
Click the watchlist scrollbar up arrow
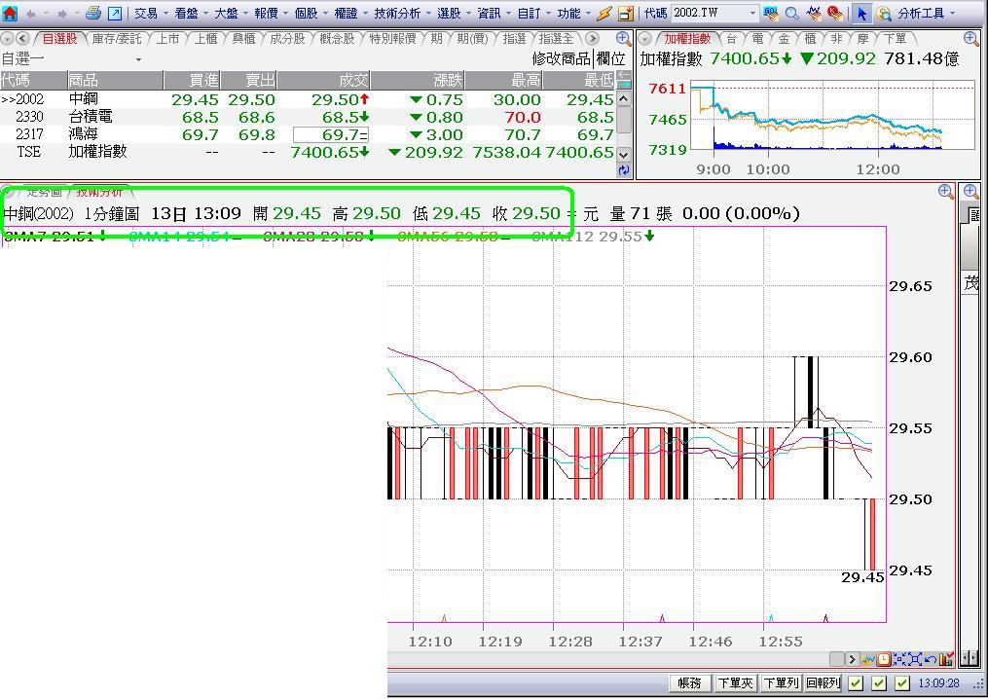point(623,99)
